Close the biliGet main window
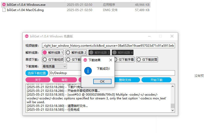 [x=172, y=36]
